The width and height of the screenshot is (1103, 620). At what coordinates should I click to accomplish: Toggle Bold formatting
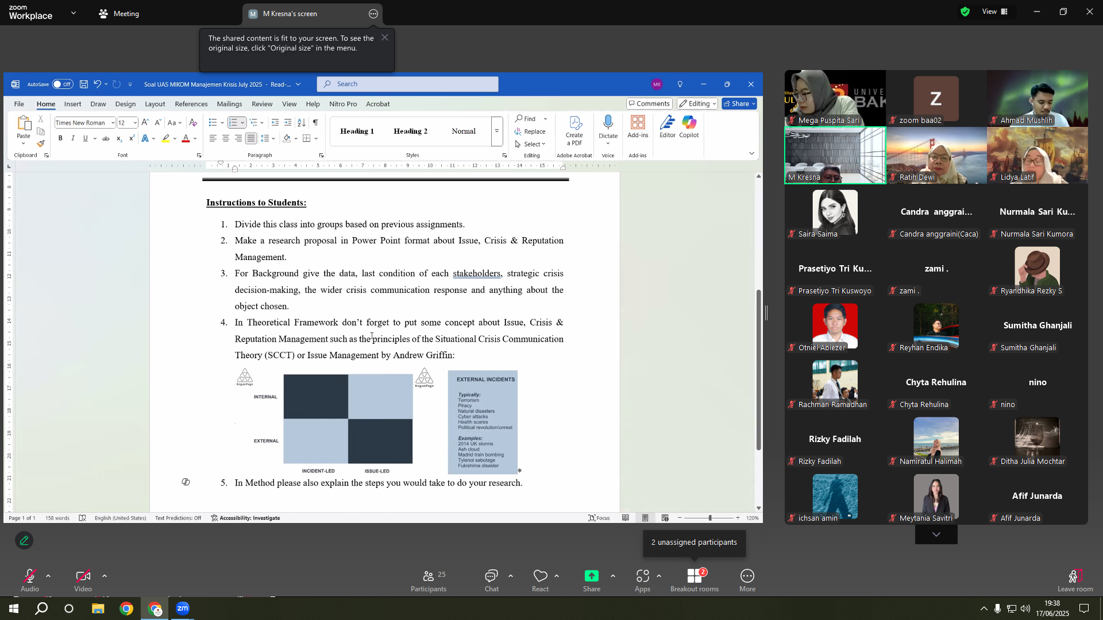60,138
